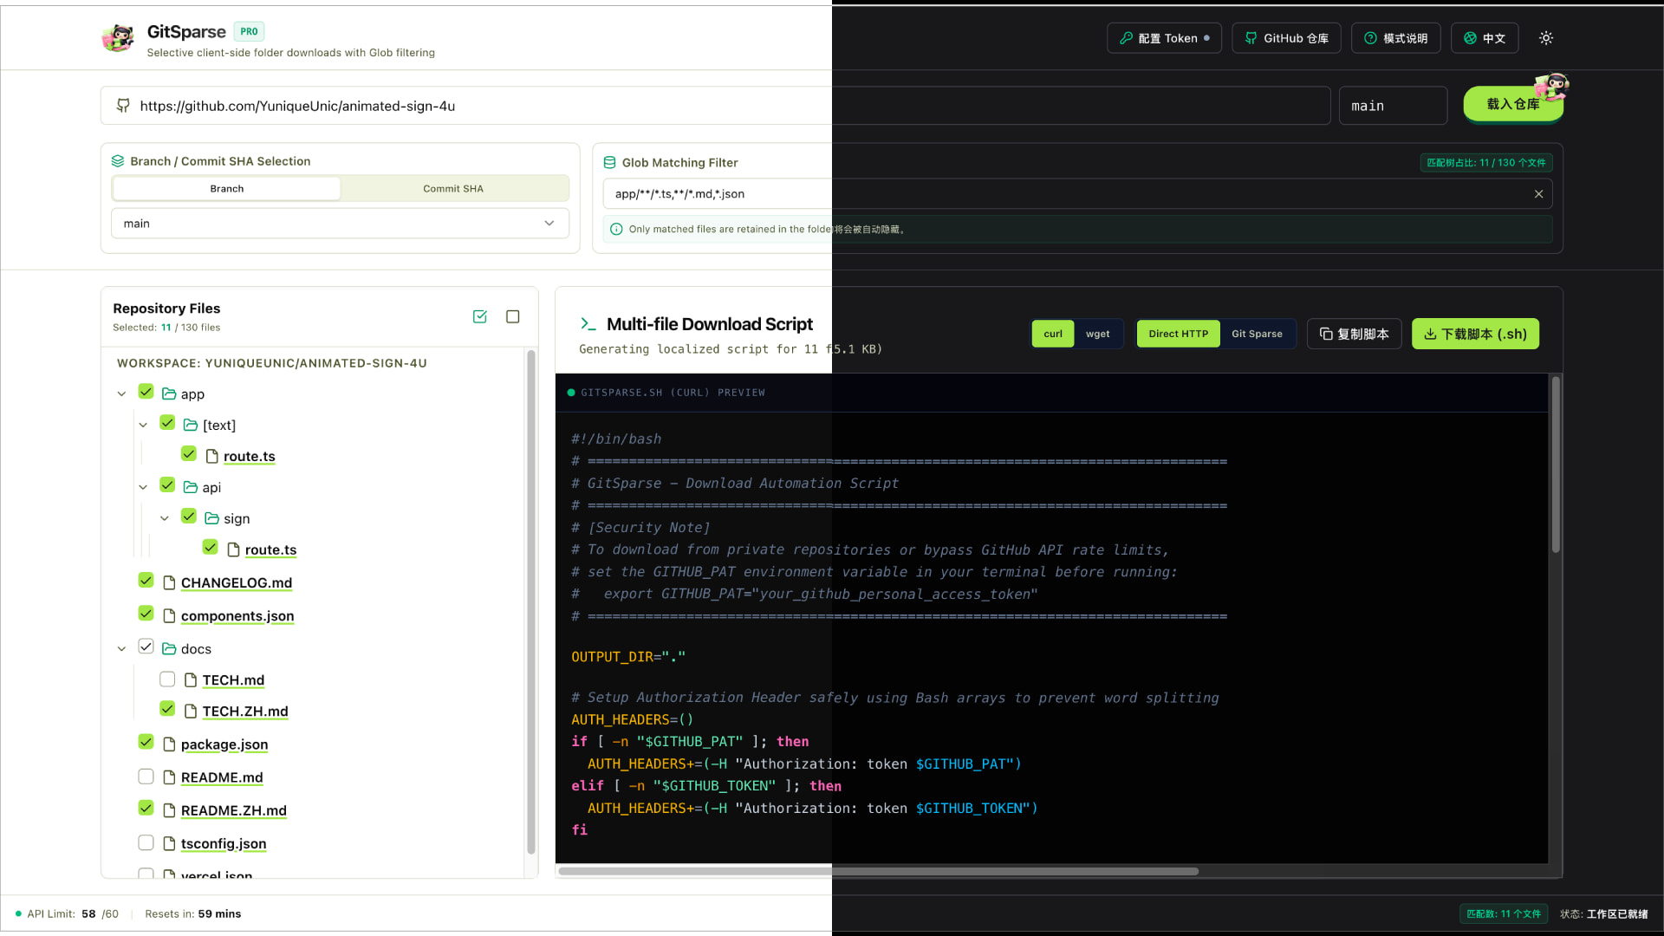Viewport: 1664px width, 936px height.
Task: Click the 复制脚本 copy button
Action: [x=1354, y=335]
